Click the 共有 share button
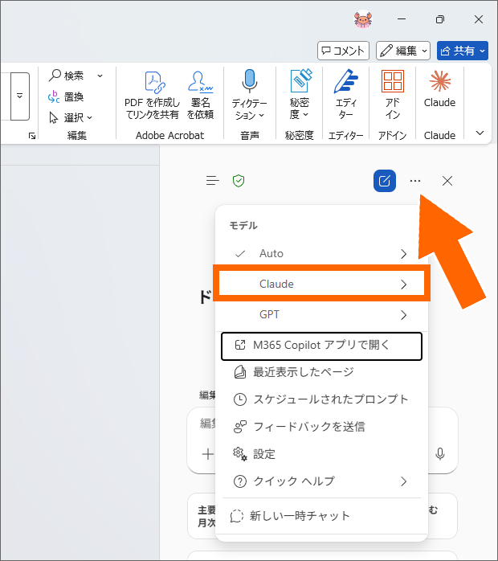The image size is (498, 561). coord(462,51)
